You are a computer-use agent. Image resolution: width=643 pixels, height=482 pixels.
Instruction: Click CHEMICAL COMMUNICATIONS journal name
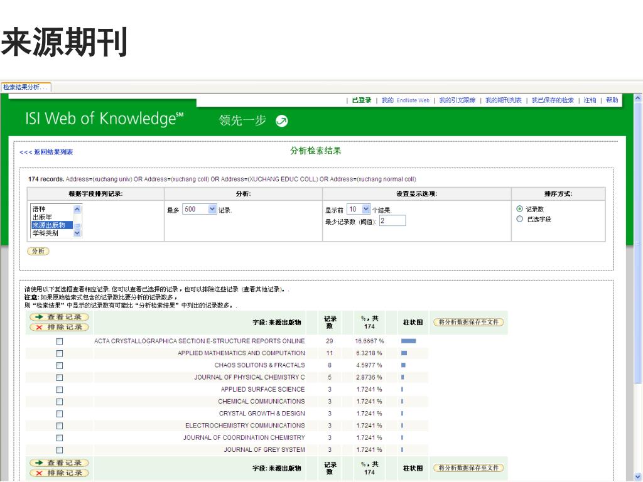pos(261,401)
